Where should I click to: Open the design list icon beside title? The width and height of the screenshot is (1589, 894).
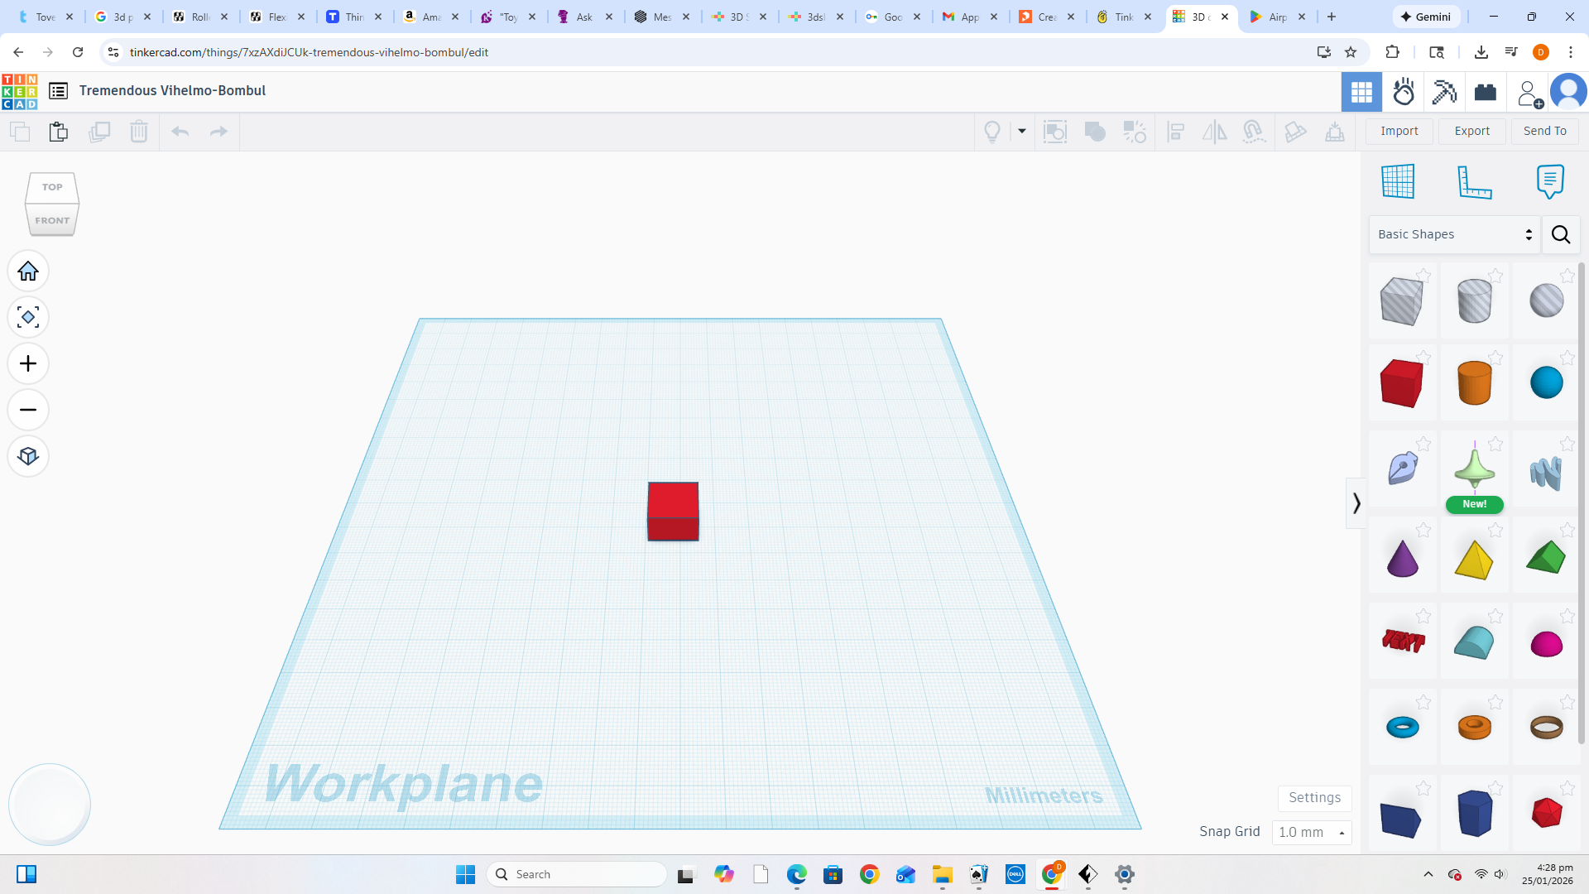pyautogui.click(x=58, y=91)
